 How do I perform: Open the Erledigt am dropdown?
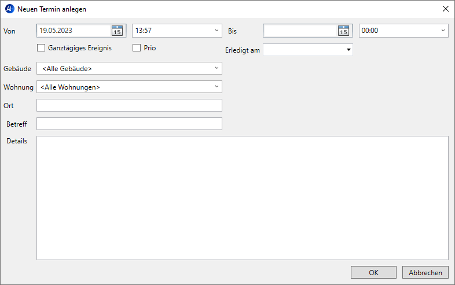[x=348, y=50]
